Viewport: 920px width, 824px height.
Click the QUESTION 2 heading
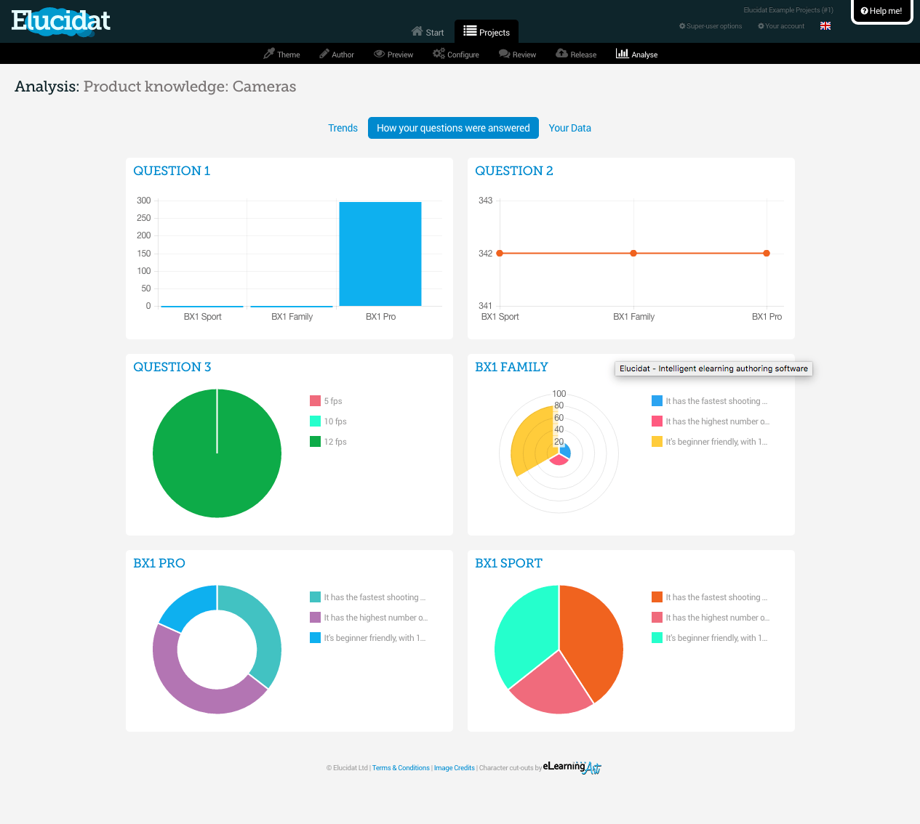pyautogui.click(x=514, y=171)
